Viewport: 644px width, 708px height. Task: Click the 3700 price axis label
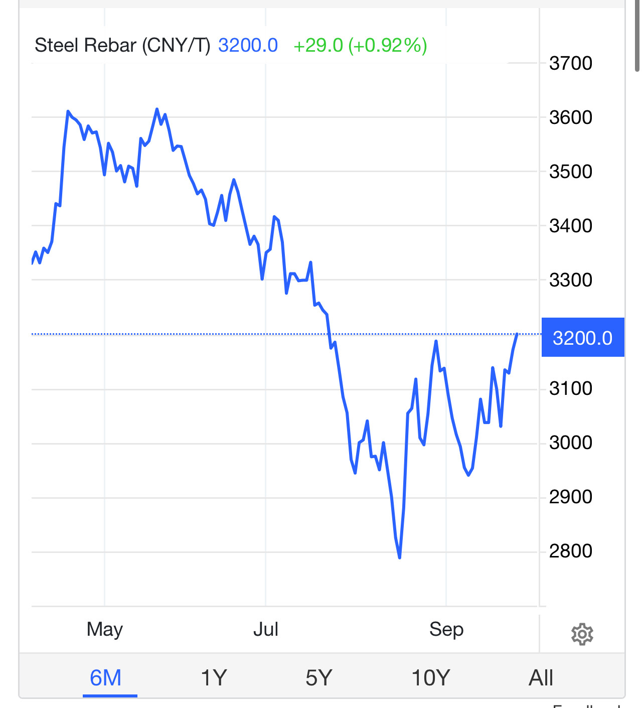tap(571, 64)
